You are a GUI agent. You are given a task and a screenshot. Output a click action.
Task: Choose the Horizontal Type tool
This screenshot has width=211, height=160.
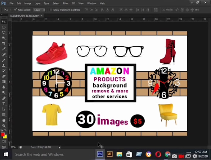4,104
